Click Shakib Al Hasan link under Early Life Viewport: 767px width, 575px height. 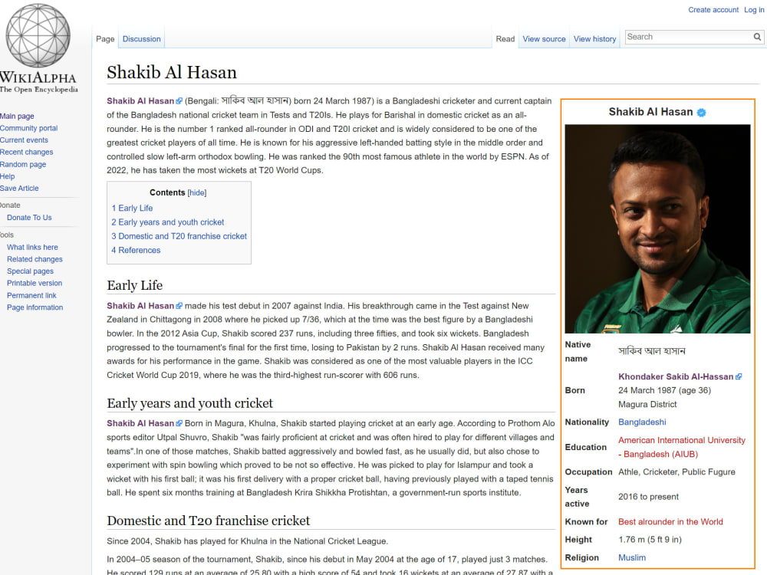click(140, 306)
